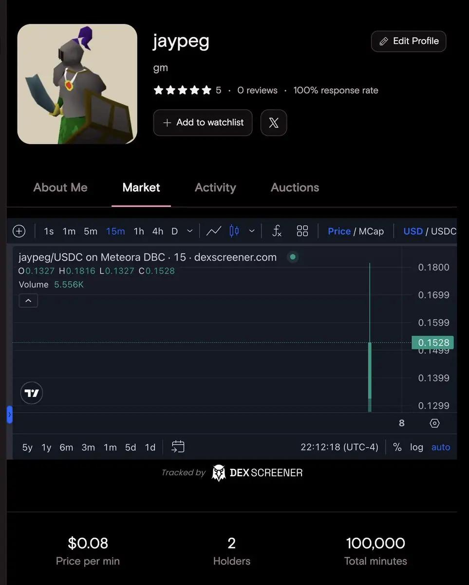Click the 100% response rate text
This screenshot has height=585, width=469.
pyautogui.click(x=336, y=91)
